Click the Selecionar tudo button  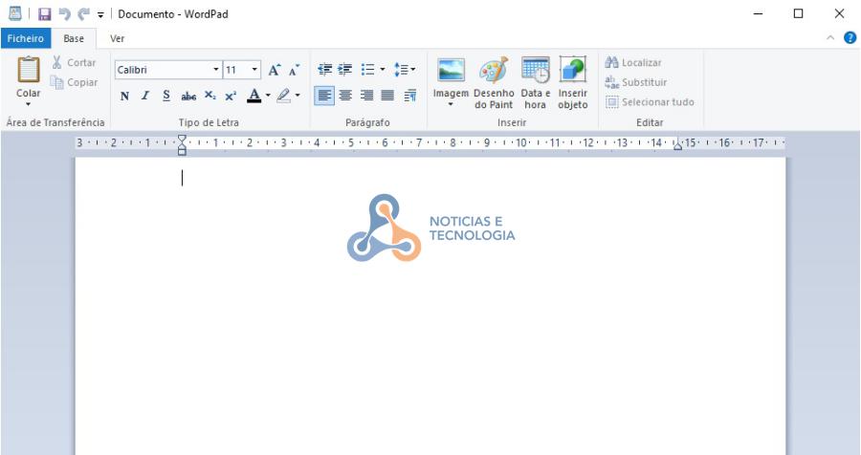(x=650, y=102)
